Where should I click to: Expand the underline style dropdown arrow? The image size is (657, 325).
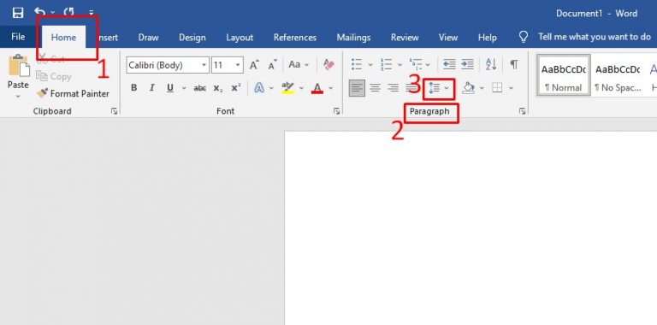pyautogui.click(x=184, y=88)
